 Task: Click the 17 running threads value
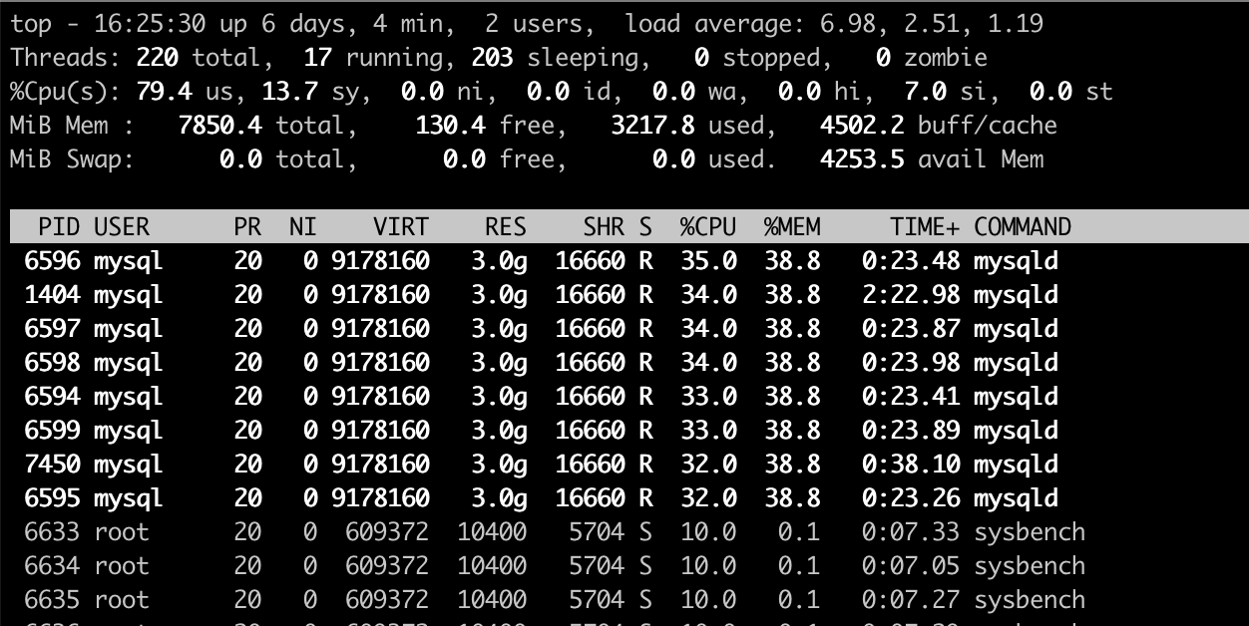tap(317, 58)
